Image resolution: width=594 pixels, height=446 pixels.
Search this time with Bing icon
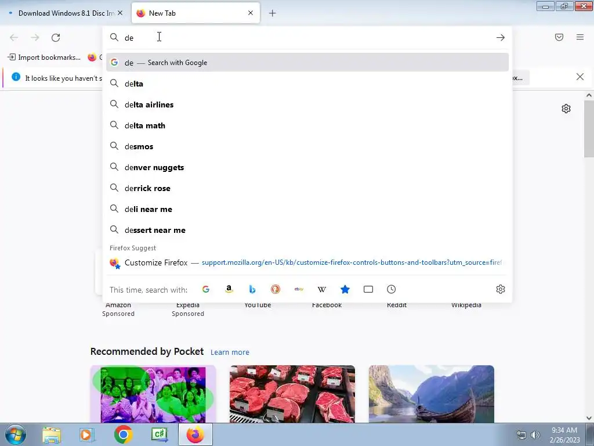(252, 289)
